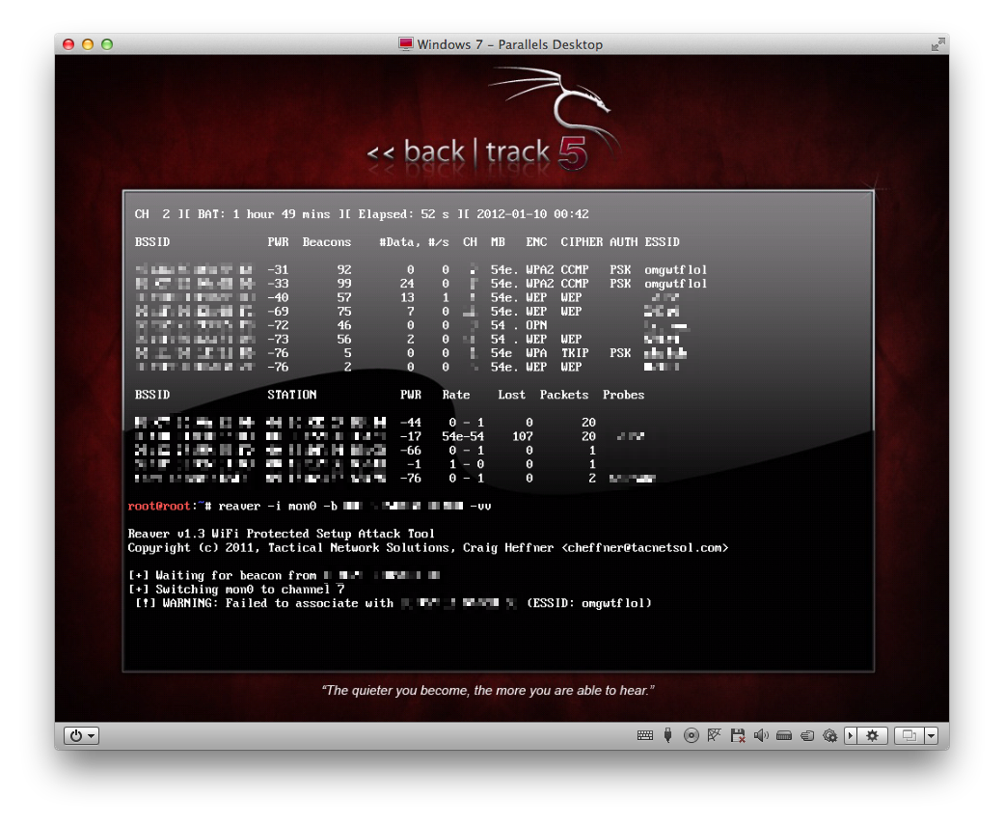
Task: Click the STATION column header
Action: pyautogui.click(x=292, y=395)
